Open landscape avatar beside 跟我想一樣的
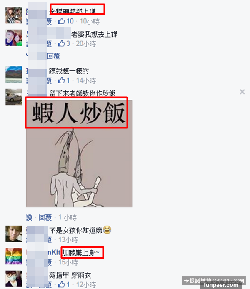Viewport: 250px width, 289px height. coord(14,75)
